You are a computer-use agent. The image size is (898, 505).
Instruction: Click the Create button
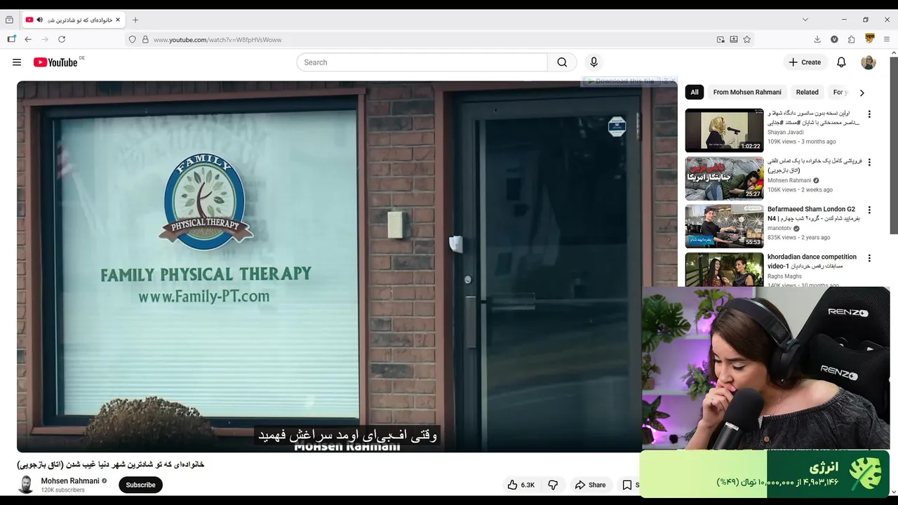click(805, 62)
